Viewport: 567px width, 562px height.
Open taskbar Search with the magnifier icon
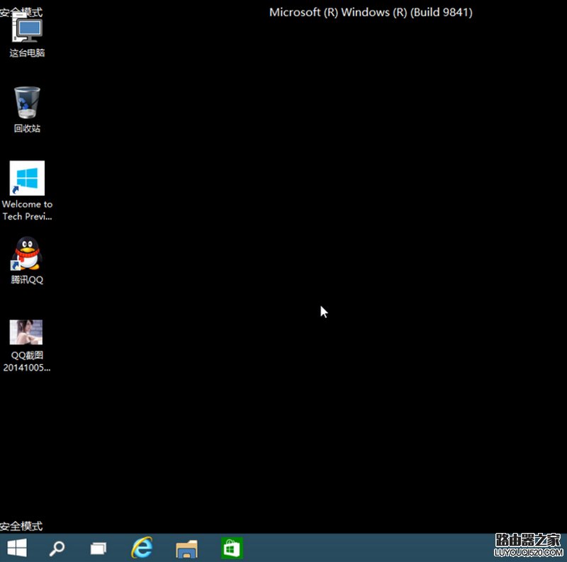[x=57, y=548]
